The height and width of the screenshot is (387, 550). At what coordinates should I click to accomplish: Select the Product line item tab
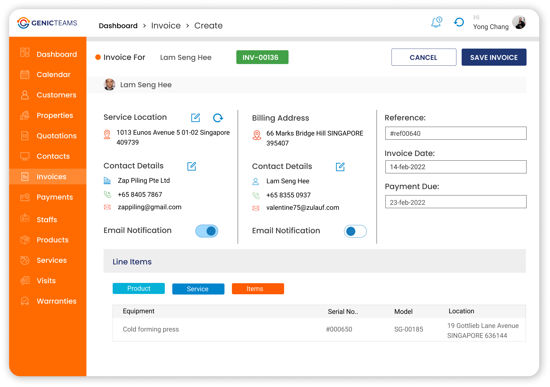[x=139, y=288]
